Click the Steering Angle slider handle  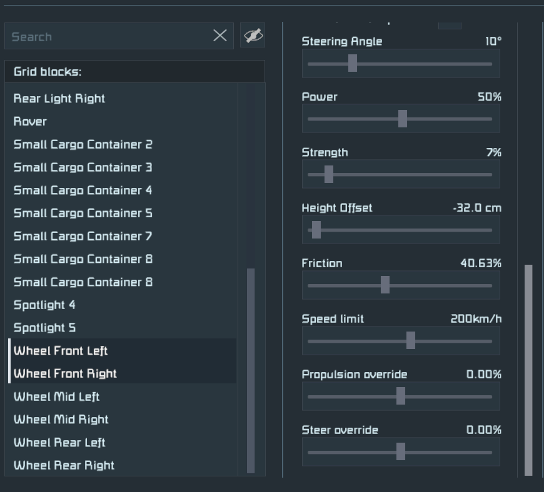[353, 63]
